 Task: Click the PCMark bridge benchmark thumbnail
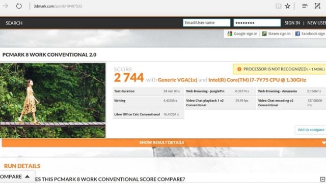52,101
